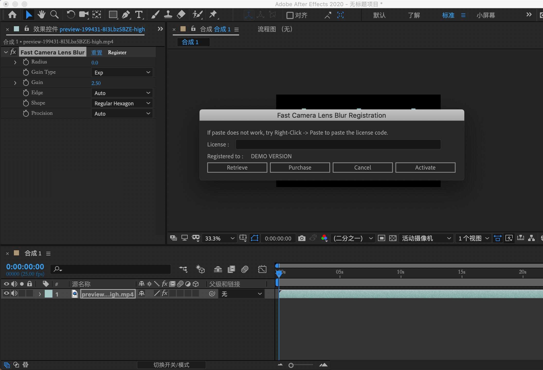Open composition flowchart icon in viewer footer
Screen dimensions: 543x370
531,238
